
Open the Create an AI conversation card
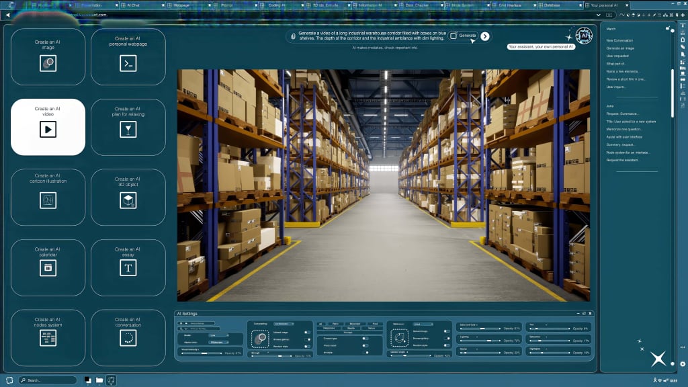click(128, 337)
